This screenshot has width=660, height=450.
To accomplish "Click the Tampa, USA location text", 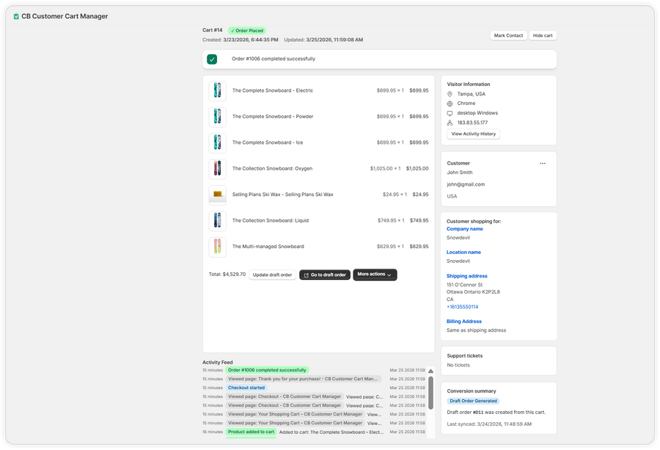I will coord(471,94).
